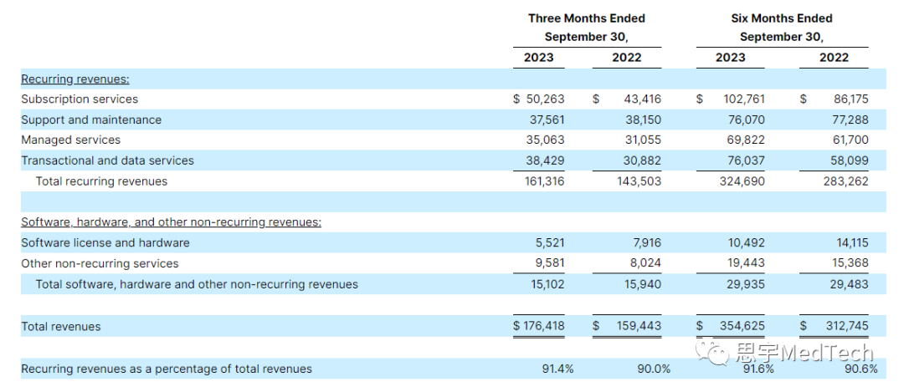This screenshot has width=904, height=392.
Task: Click transactional services value 38,429
Action: [546, 160]
